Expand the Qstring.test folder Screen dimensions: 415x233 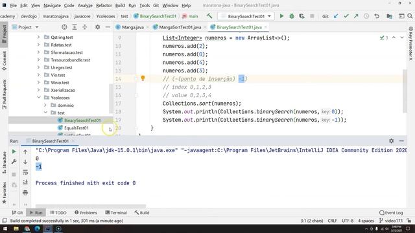coord(39,37)
